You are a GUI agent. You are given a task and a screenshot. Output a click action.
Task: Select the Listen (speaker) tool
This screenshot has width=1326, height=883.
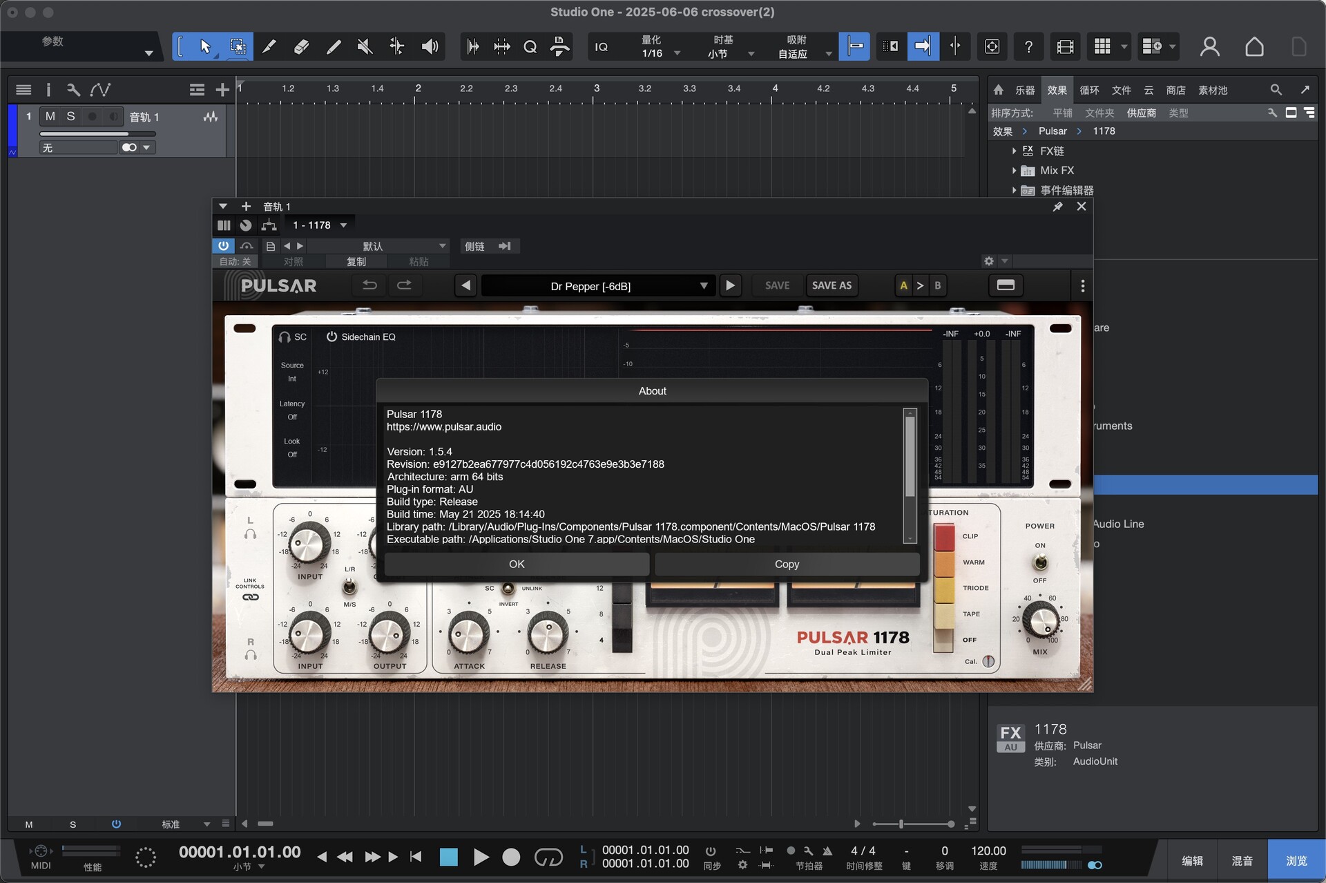[x=430, y=46]
